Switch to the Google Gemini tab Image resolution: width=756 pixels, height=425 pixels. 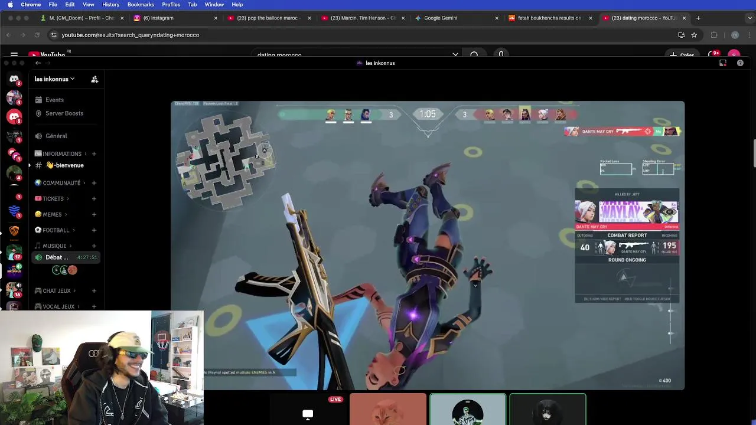coord(457,18)
